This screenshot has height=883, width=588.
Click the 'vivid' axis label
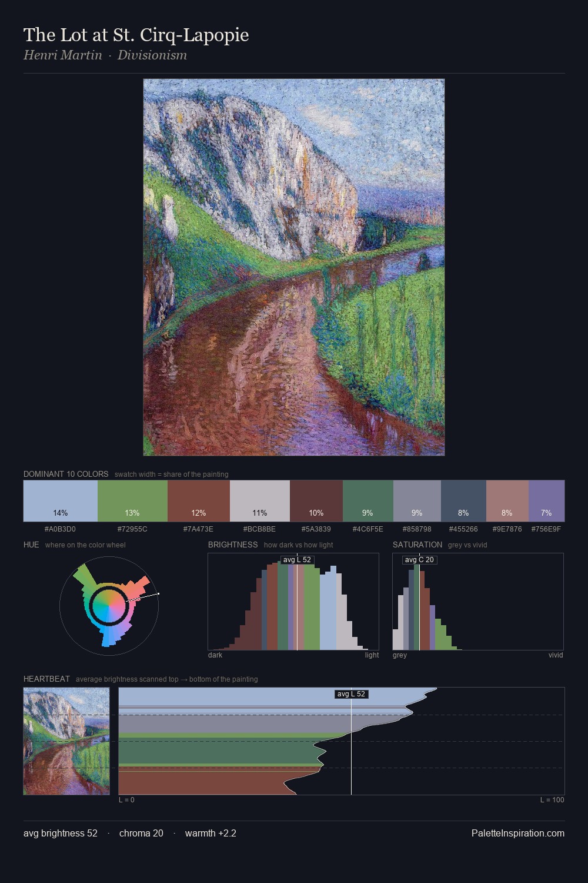coord(556,655)
